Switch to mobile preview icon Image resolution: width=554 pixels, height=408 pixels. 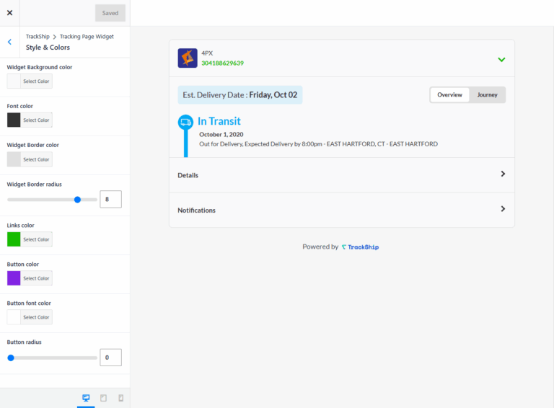[121, 398]
